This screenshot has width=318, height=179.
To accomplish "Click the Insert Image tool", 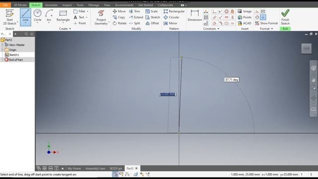I will (244, 11).
